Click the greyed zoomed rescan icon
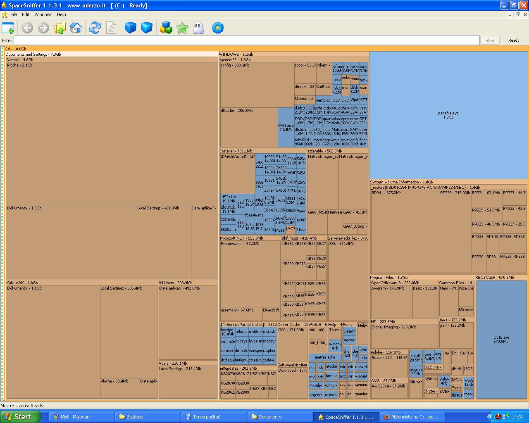This screenshot has height=423, width=529. (x=111, y=28)
